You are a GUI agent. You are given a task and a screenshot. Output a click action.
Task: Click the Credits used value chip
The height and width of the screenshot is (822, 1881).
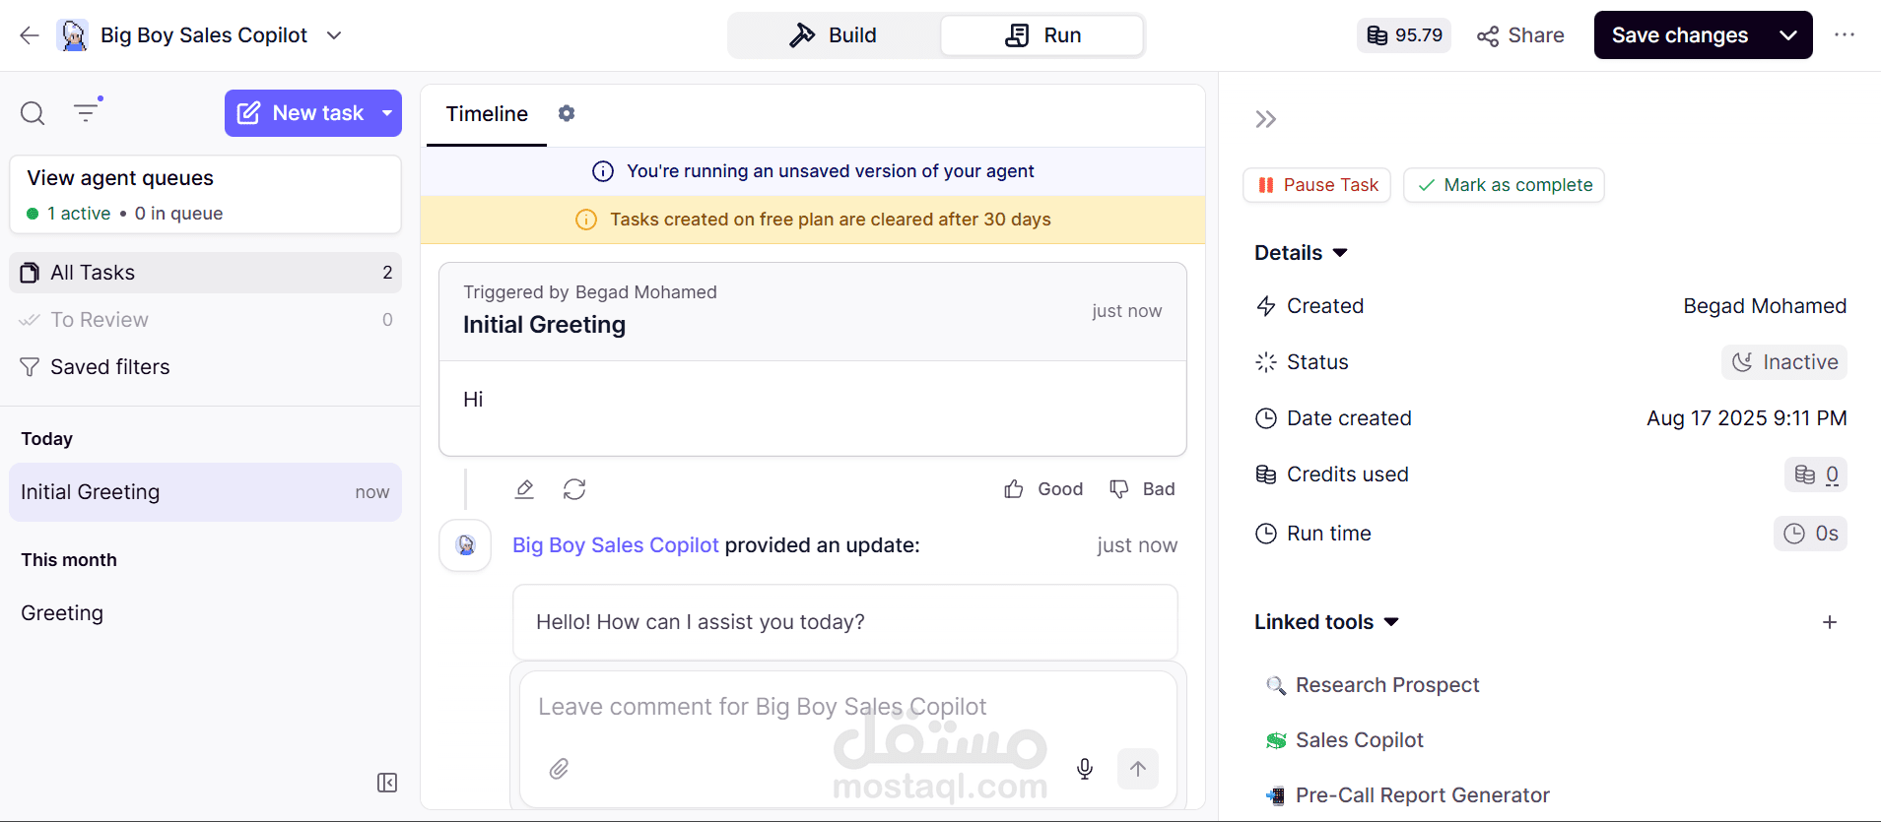1816,474
